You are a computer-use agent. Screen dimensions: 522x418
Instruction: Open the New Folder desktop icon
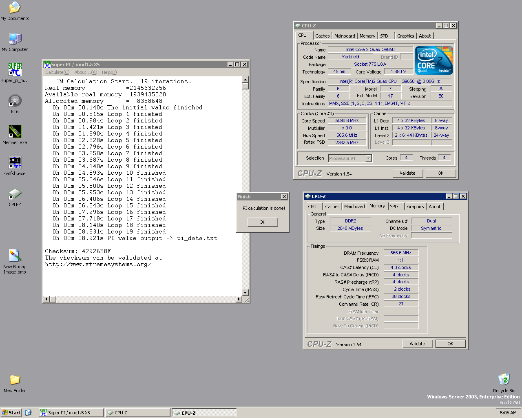(x=15, y=383)
